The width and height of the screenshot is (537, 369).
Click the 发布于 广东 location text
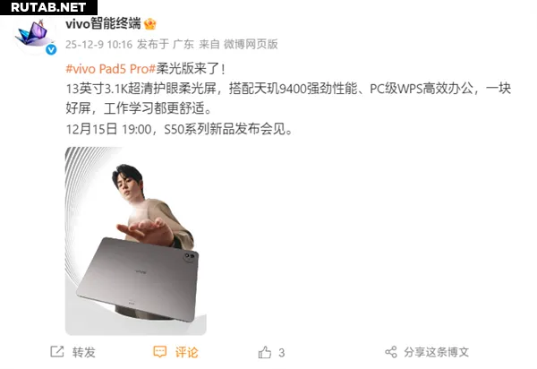tap(165, 45)
